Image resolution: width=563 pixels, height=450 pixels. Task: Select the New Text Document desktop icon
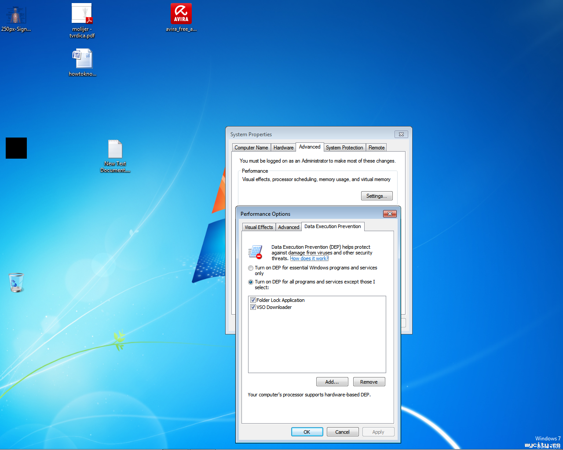pos(115,156)
